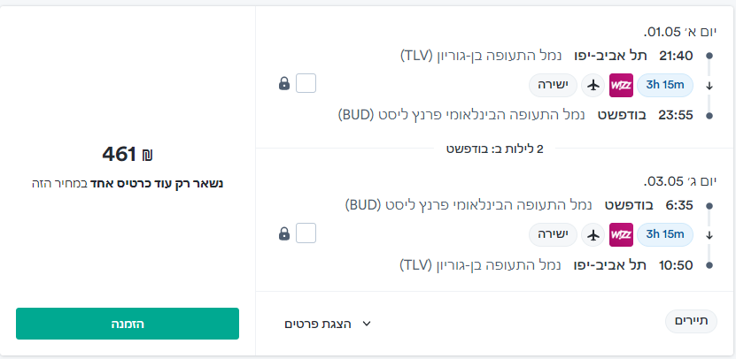This screenshot has height=359, width=736.
Task: Click the 461 price amount
Action: click(118, 155)
